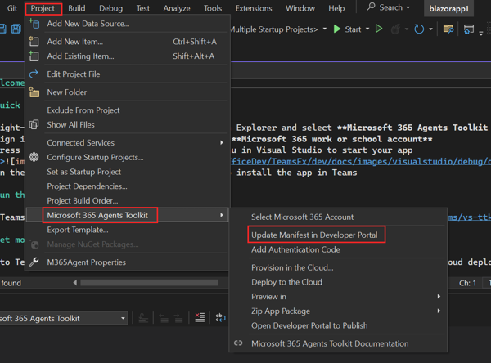Screen dimensions: 491x363
Task: Select Show All Files
Action: [x=128, y=124]
